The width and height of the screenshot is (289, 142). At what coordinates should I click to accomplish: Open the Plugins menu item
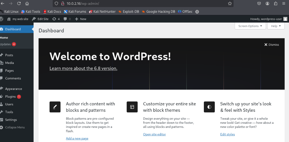click(x=10, y=97)
